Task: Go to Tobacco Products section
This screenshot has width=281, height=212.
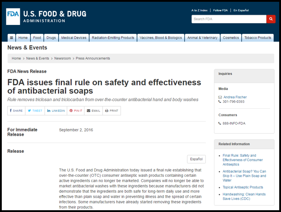Action: [258, 38]
